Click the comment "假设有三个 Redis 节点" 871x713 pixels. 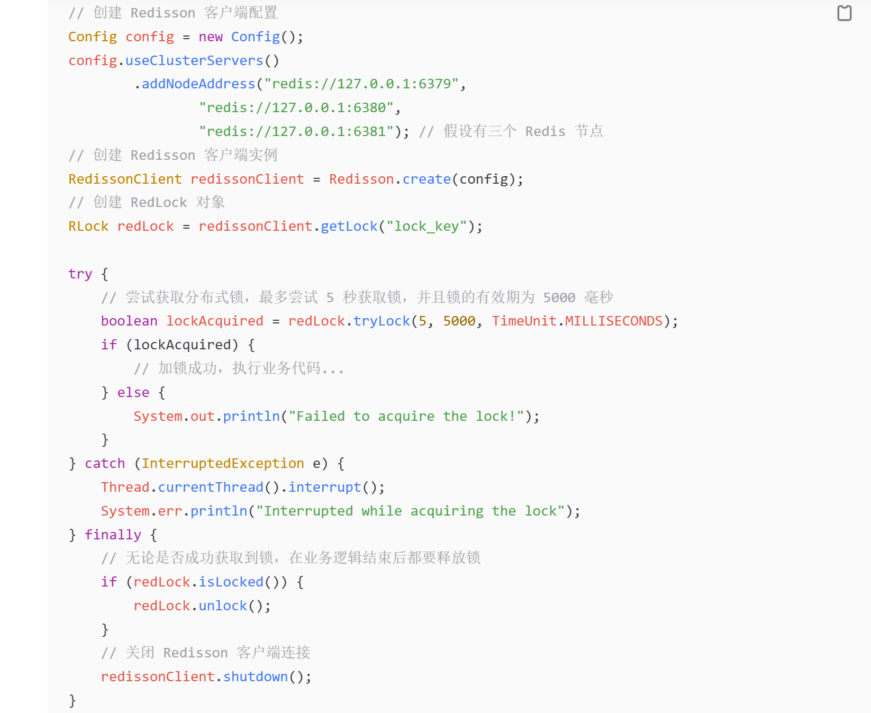(x=523, y=131)
